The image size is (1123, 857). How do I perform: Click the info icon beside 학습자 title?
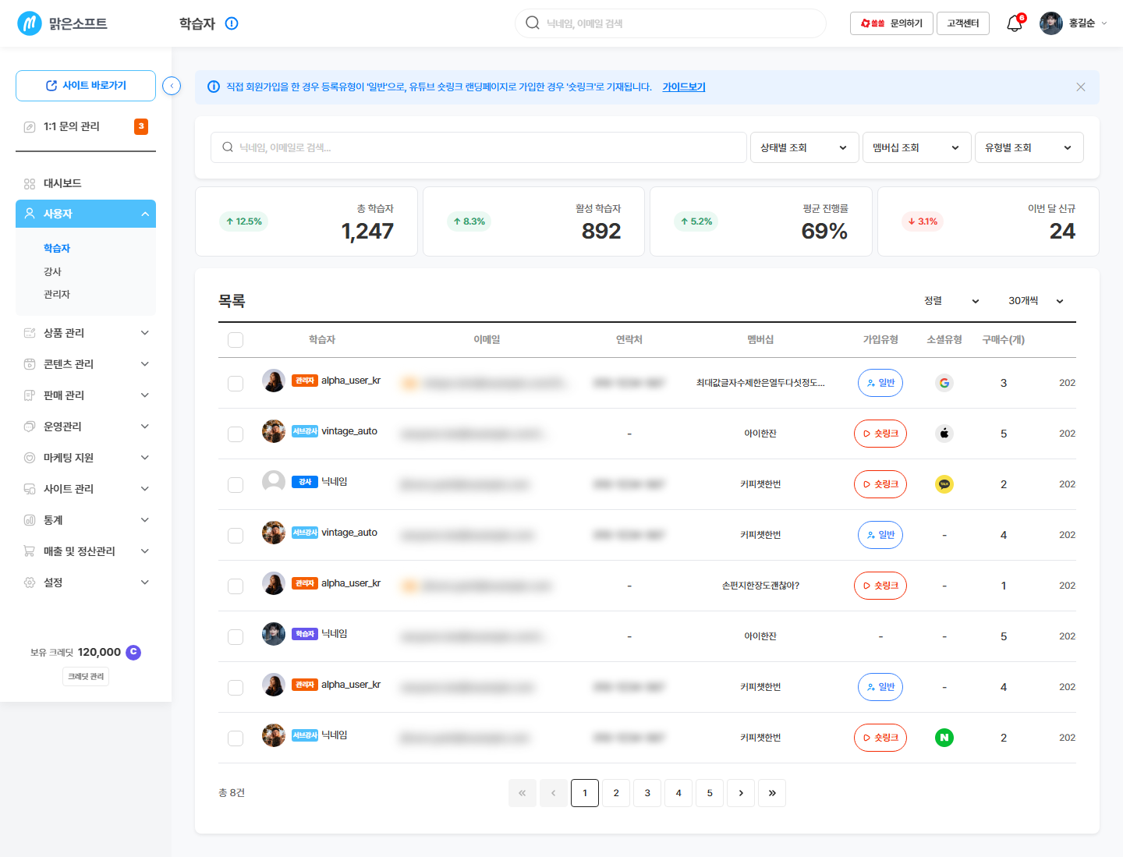(232, 23)
